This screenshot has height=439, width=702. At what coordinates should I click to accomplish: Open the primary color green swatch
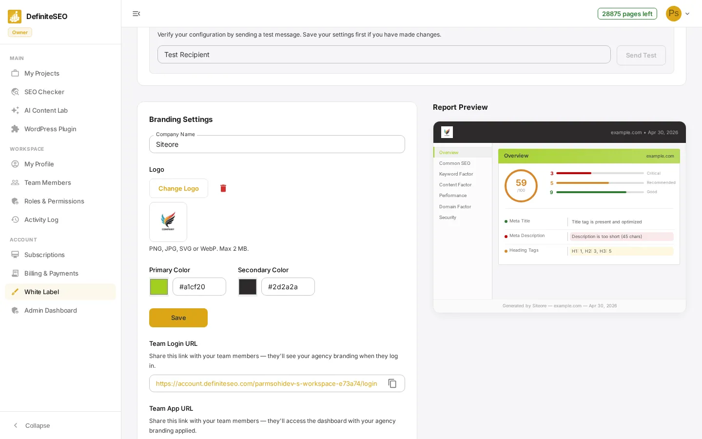[159, 287]
